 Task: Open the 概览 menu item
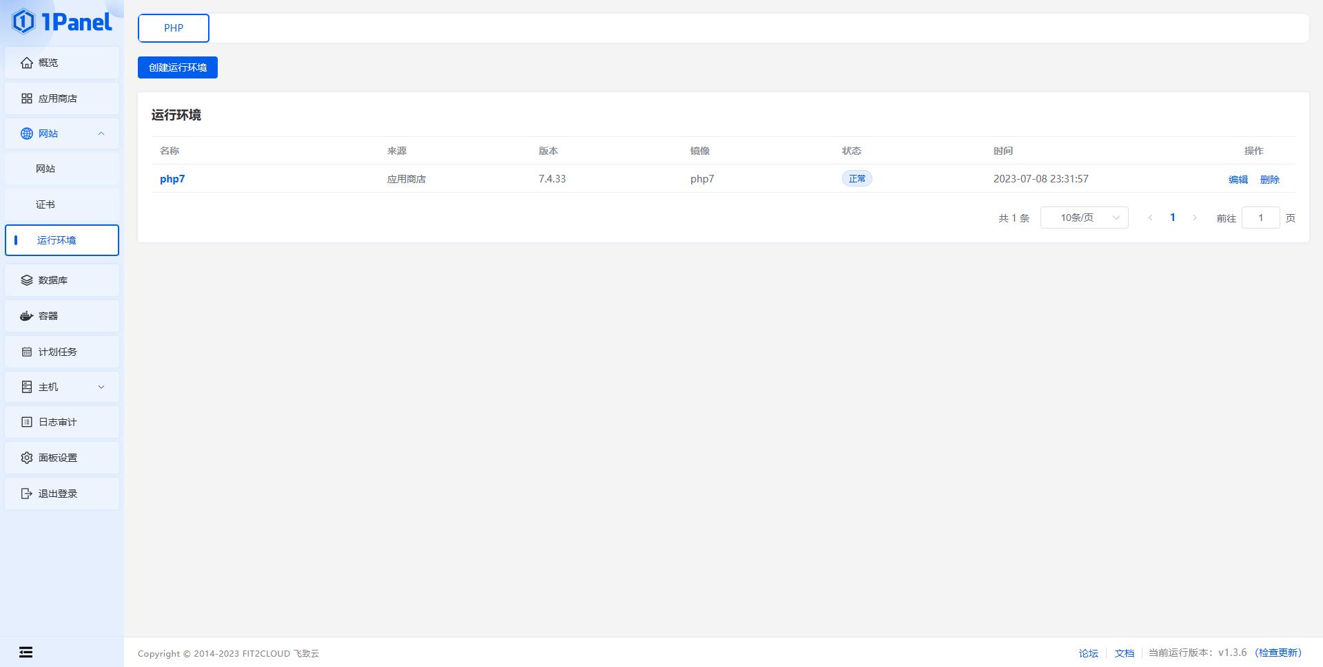tap(62, 63)
